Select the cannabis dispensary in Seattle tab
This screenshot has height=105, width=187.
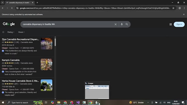click(20, 3)
